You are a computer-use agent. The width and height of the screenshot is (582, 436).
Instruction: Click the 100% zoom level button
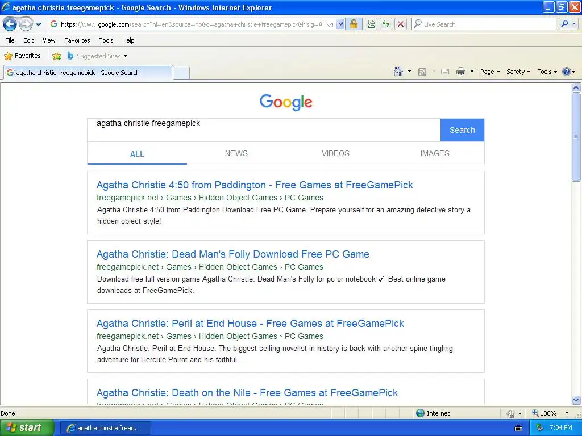point(544,413)
